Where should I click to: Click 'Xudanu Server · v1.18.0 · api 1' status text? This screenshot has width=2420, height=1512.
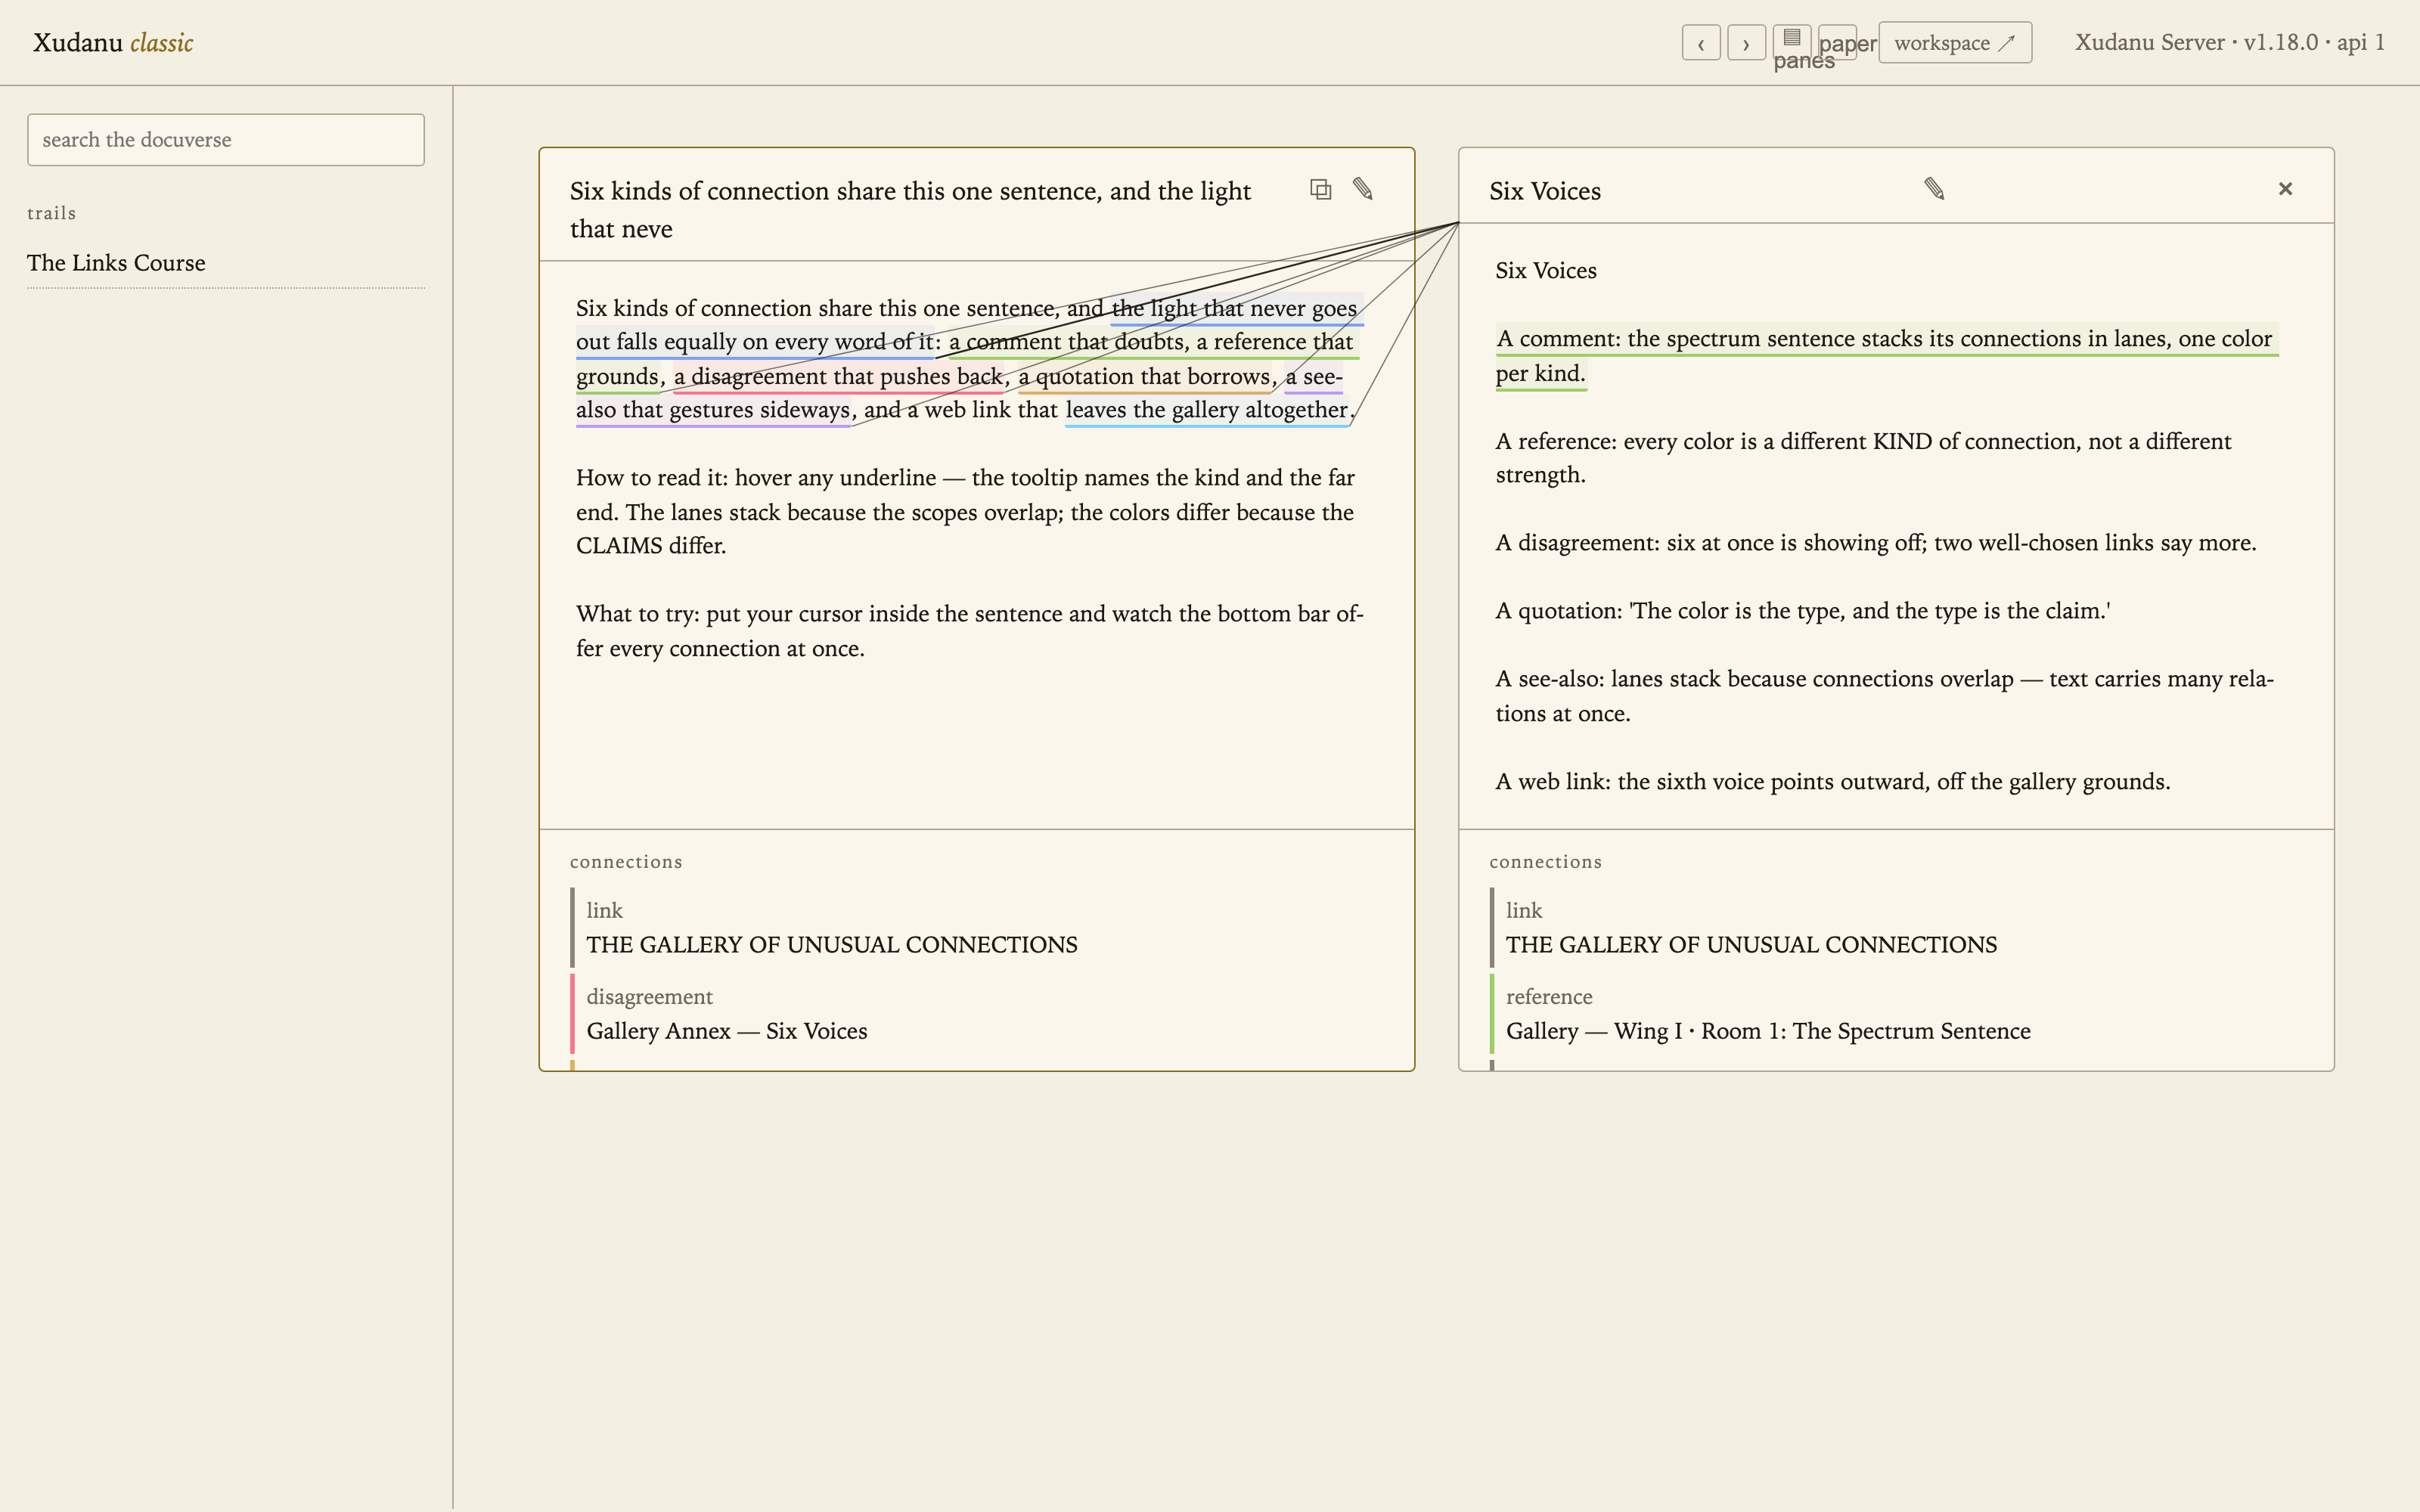tap(2230, 42)
